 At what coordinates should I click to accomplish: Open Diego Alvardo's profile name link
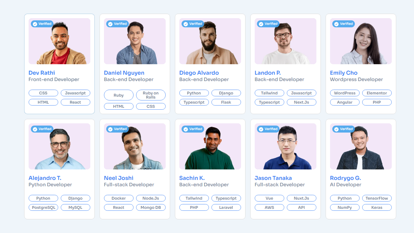(199, 73)
